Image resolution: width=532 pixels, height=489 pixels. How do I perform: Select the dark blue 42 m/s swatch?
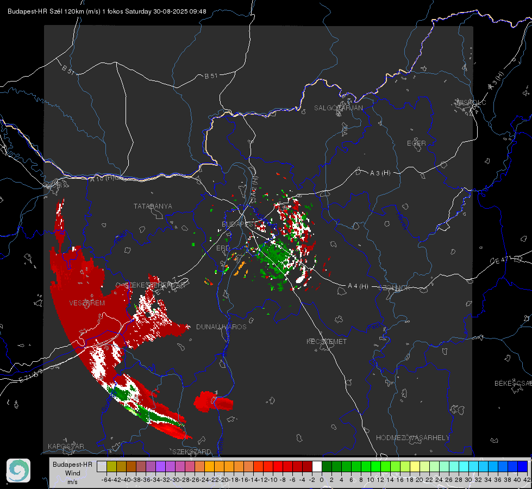tap(523, 466)
